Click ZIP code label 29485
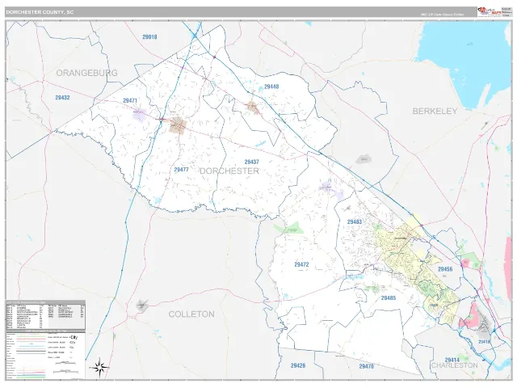Screen dimensions: 517x388 [x=389, y=298]
